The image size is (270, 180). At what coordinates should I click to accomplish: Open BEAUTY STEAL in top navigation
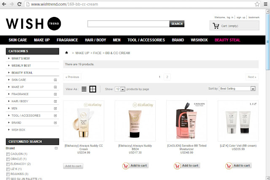[227, 40]
